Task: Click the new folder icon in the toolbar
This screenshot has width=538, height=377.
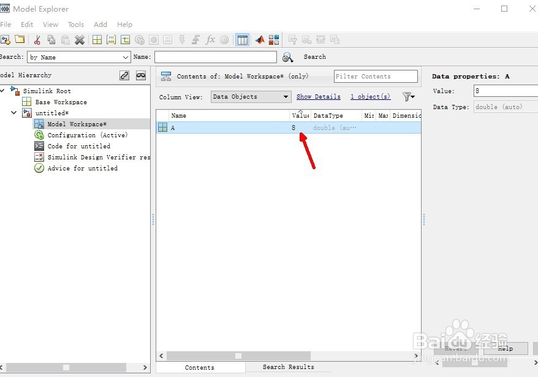Action: tap(20, 39)
